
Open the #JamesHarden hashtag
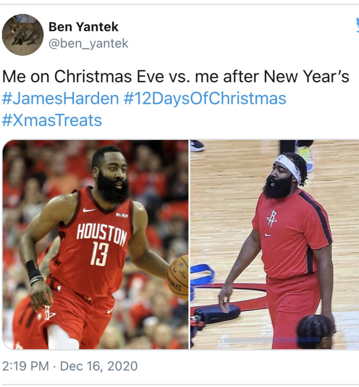point(61,98)
